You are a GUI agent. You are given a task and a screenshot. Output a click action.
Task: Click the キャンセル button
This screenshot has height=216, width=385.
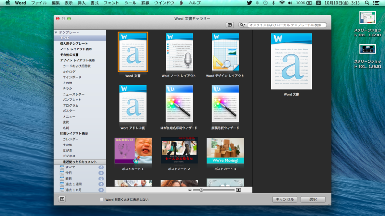tap(285, 199)
